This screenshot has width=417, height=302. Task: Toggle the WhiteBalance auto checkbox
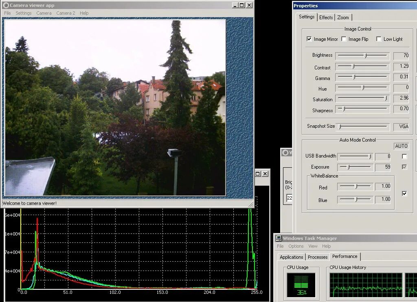point(404,193)
